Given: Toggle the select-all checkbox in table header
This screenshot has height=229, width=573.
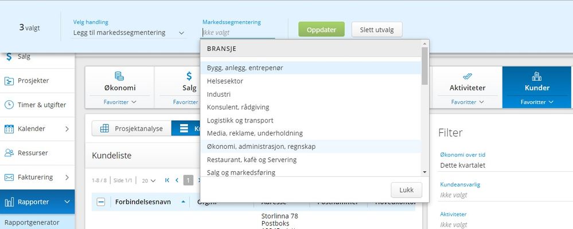Looking at the screenshot, I should 101,202.
